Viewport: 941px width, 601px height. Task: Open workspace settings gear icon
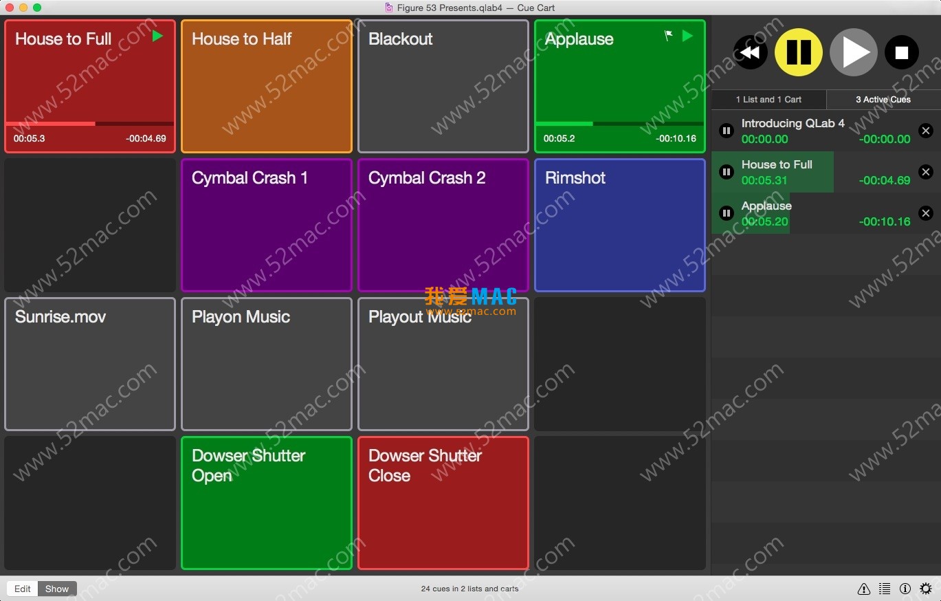[x=926, y=589]
